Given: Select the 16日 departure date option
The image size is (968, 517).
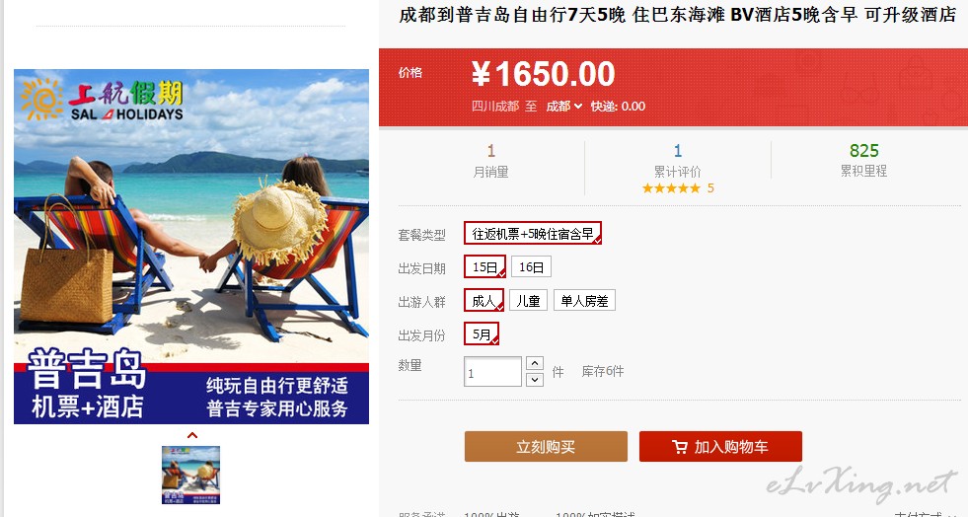Looking at the screenshot, I should coord(531,266).
